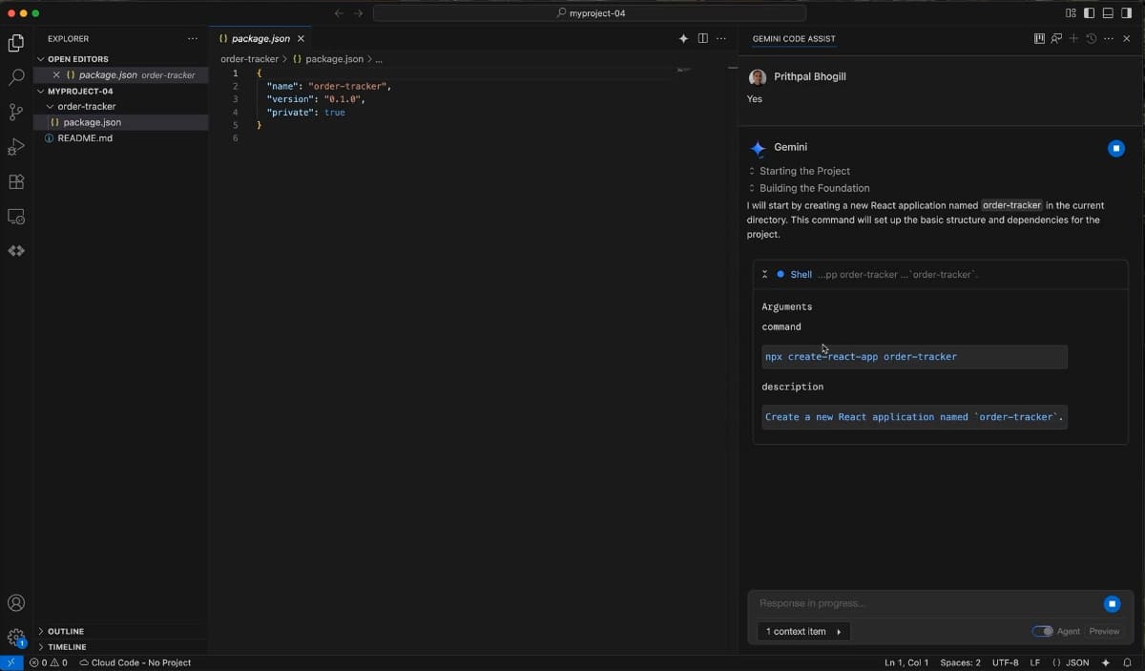Click Prithpal Bhogill user avatar
The image size is (1145, 671).
point(758,77)
